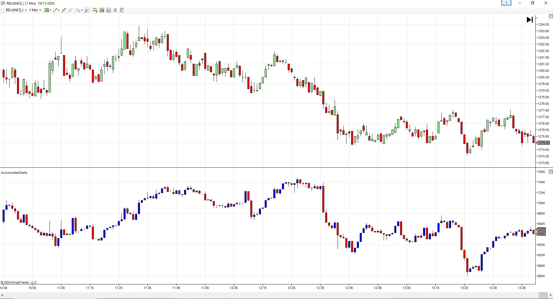Click the zoom in magnifier icon

[64, 10]
